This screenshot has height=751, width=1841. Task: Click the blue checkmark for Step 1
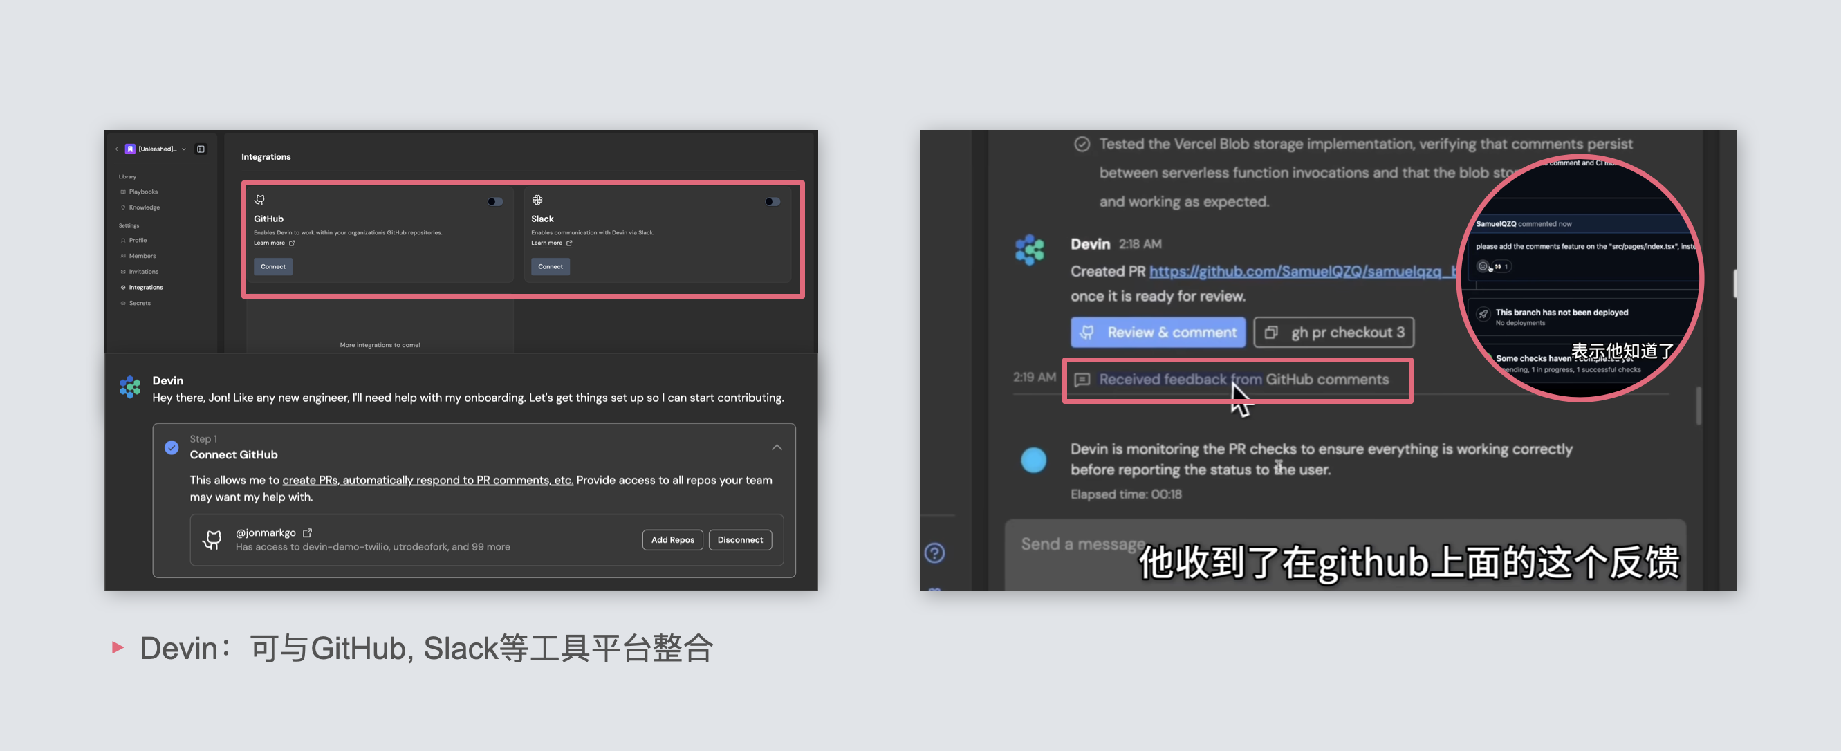click(172, 447)
